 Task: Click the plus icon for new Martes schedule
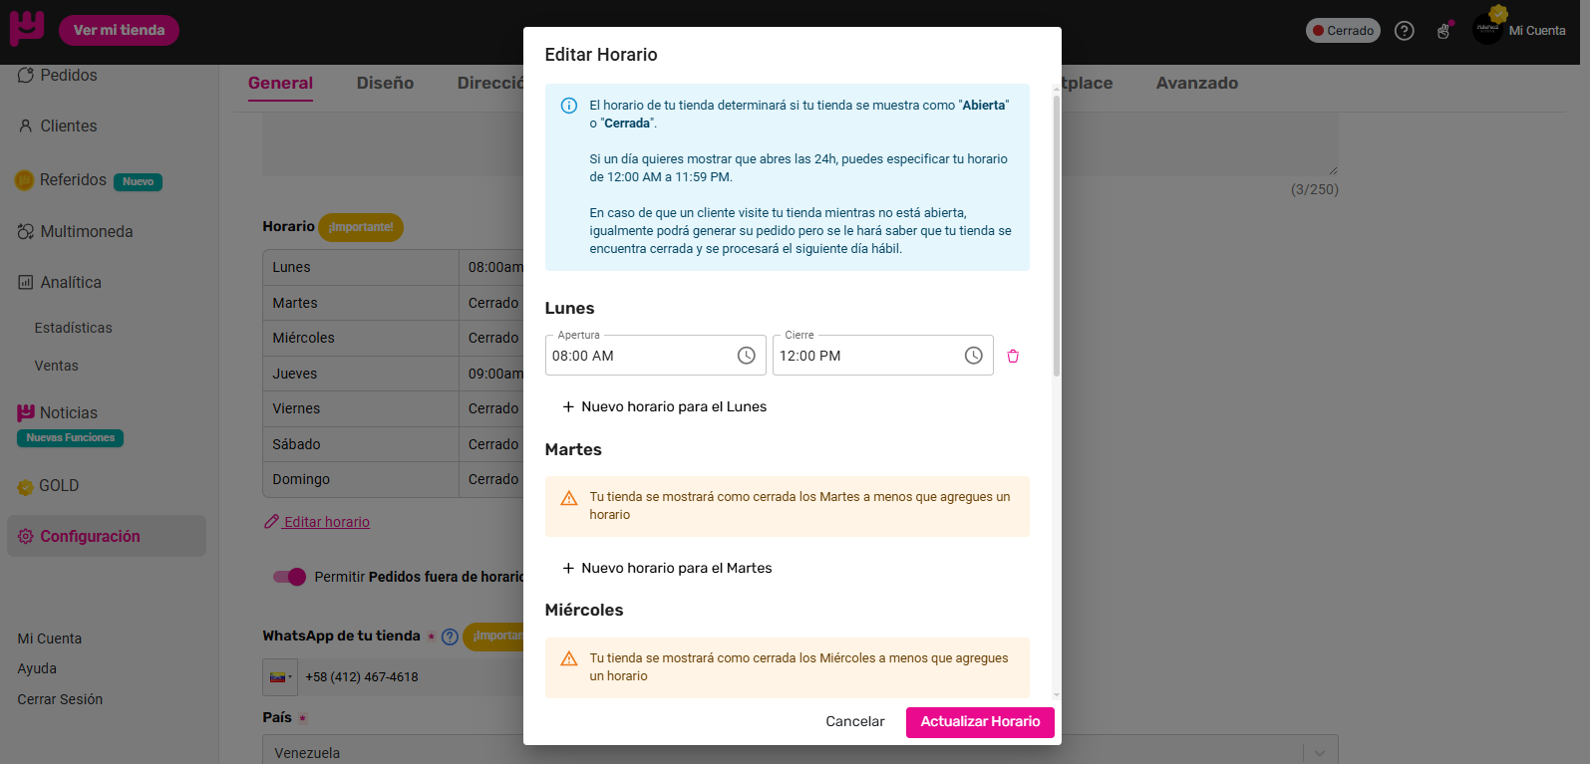568,568
